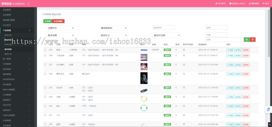272x127 pixels.
Task: Select the checkbox for row 266
Action: click(x=45, y=74)
